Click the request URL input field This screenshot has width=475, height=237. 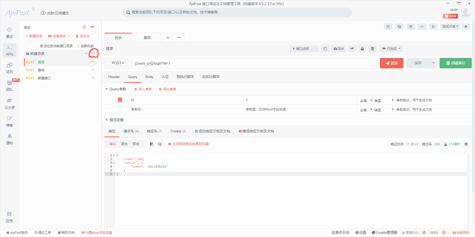coord(254,63)
